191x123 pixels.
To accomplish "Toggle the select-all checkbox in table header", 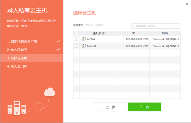I will 76,33.
